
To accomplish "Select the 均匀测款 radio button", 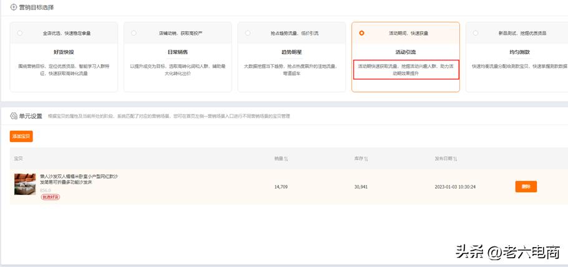I will coord(475,33).
